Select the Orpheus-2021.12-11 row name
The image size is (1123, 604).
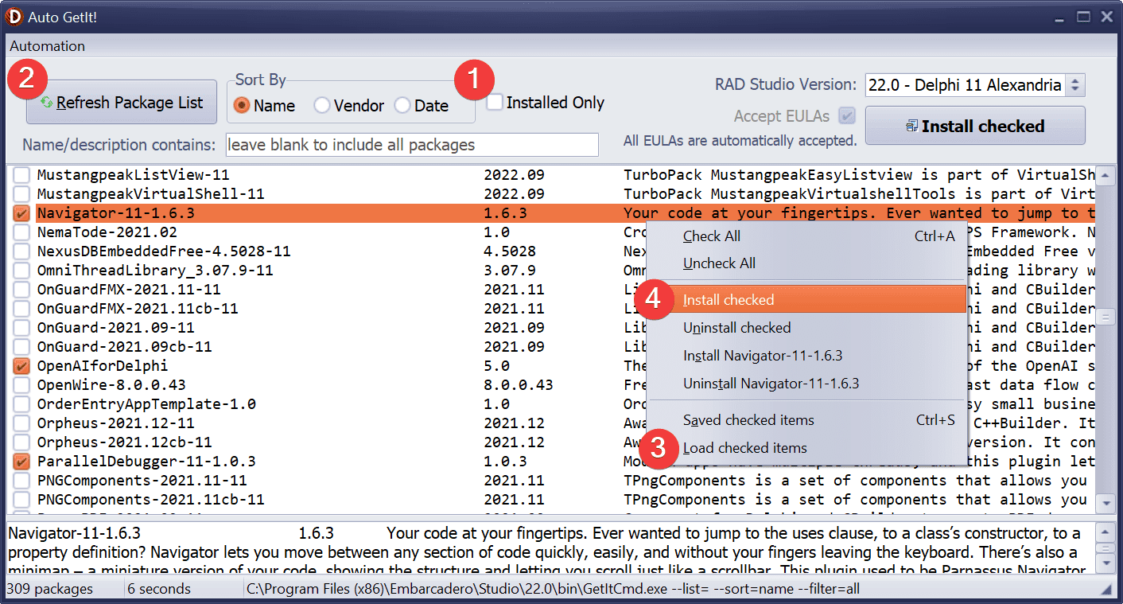point(115,423)
